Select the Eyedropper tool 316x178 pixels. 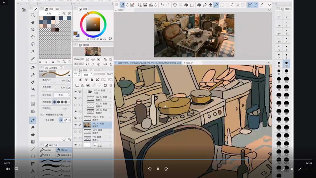click(33, 59)
